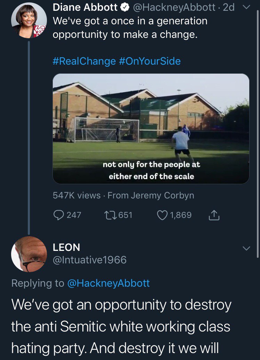Play the embedded football video
Screen dimensions: 260x360
pos(151,129)
